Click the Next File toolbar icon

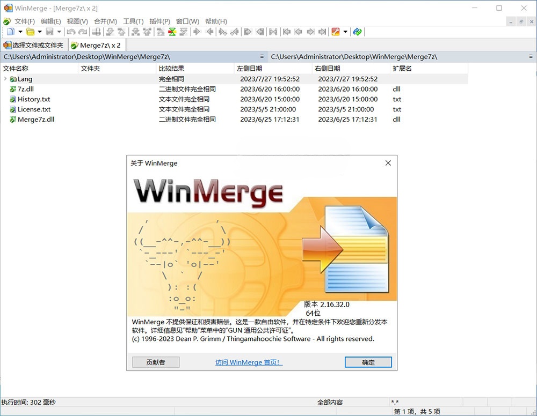pos(310,32)
